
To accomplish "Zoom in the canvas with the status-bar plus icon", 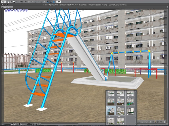I will click(x=17, y=124).
